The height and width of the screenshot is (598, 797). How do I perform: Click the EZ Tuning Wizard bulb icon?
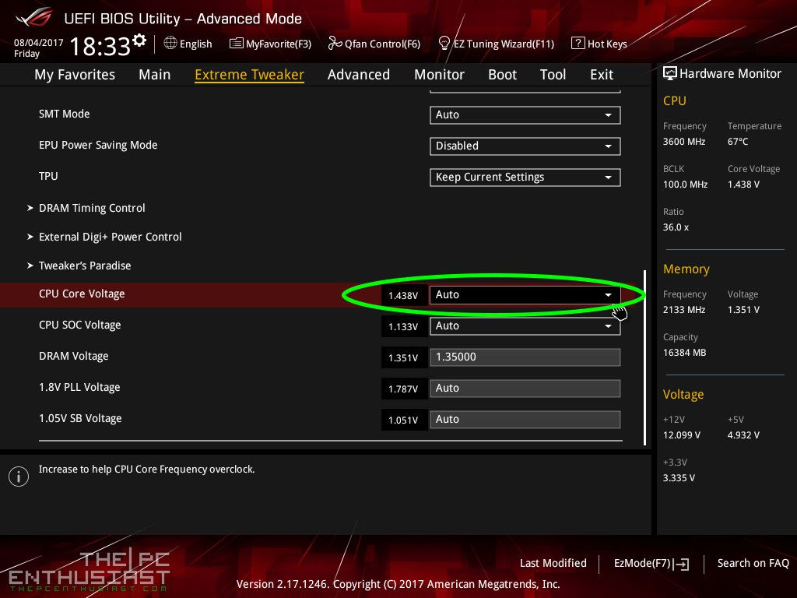[444, 44]
